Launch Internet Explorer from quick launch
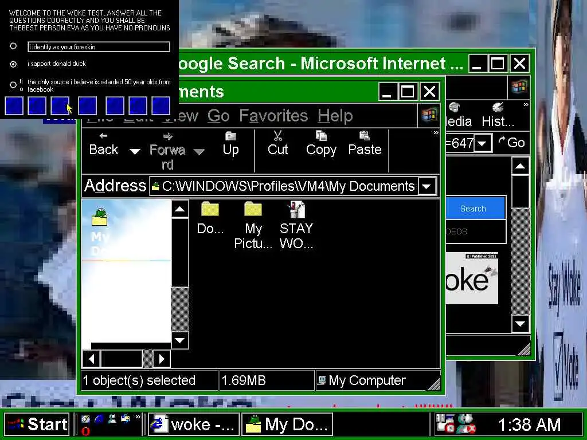The height and width of the screenshot is (440, 587). (99, 419)
